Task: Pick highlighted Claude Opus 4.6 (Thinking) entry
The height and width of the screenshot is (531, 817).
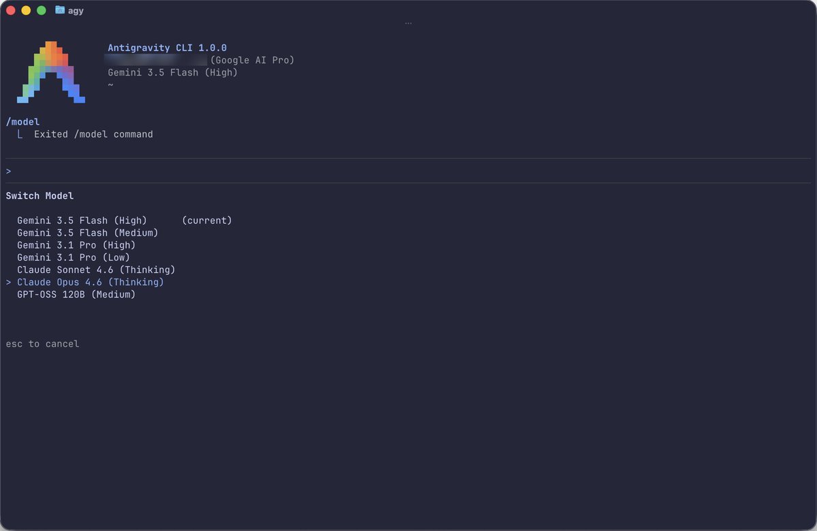Action: coord(90,282)
